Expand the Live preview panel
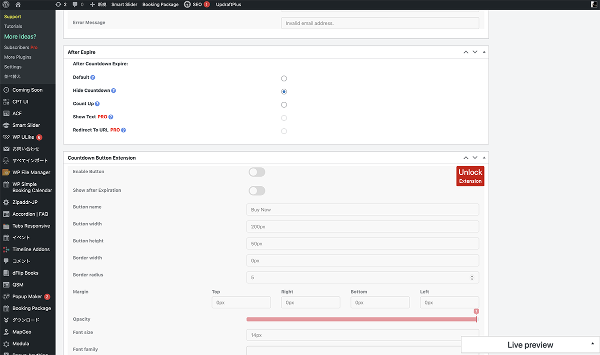The width and height of the screenshot is (600, 355). pyautogui.click(x=592, y=344)
